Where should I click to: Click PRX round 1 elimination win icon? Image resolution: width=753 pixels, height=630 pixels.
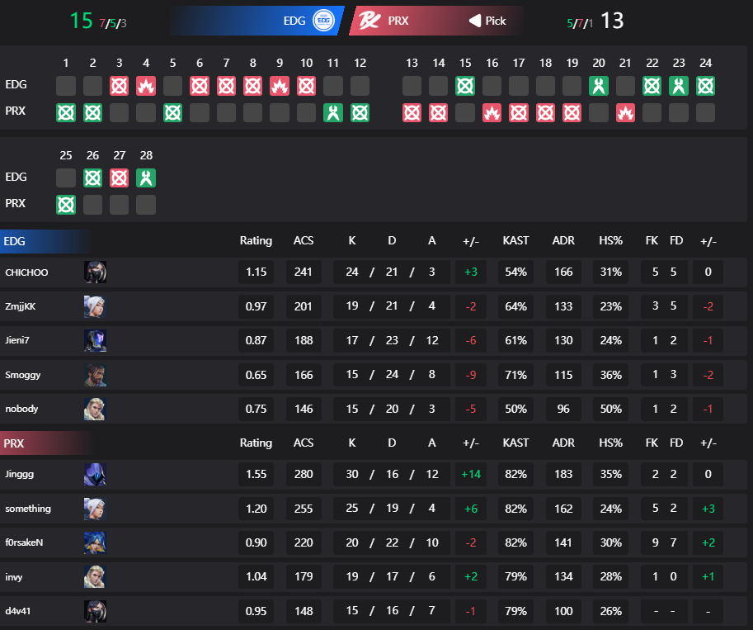coord(66,113)
